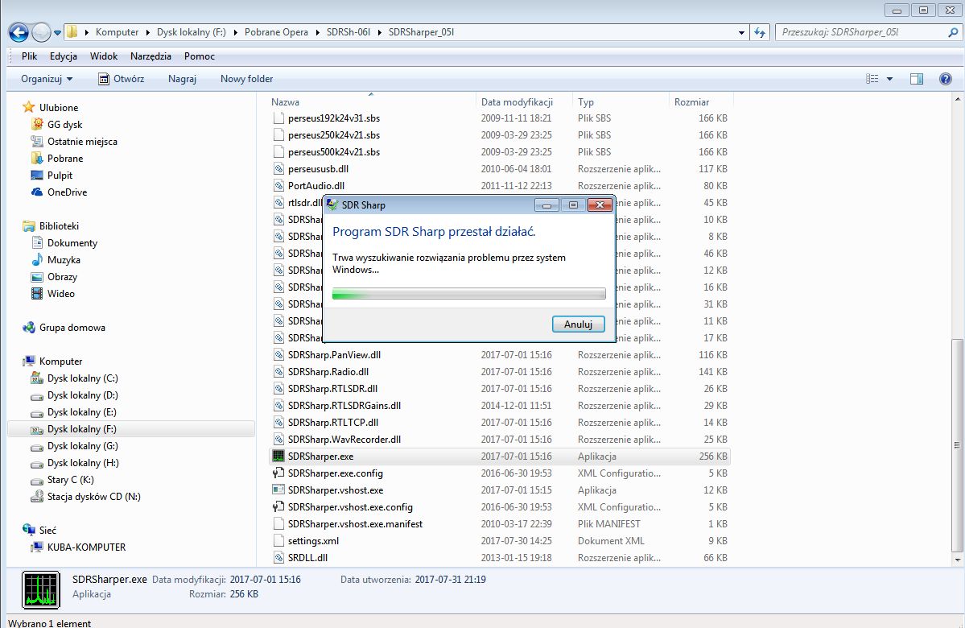
Task: Click the refresh button beside address bar
Action: coord(760,33)
